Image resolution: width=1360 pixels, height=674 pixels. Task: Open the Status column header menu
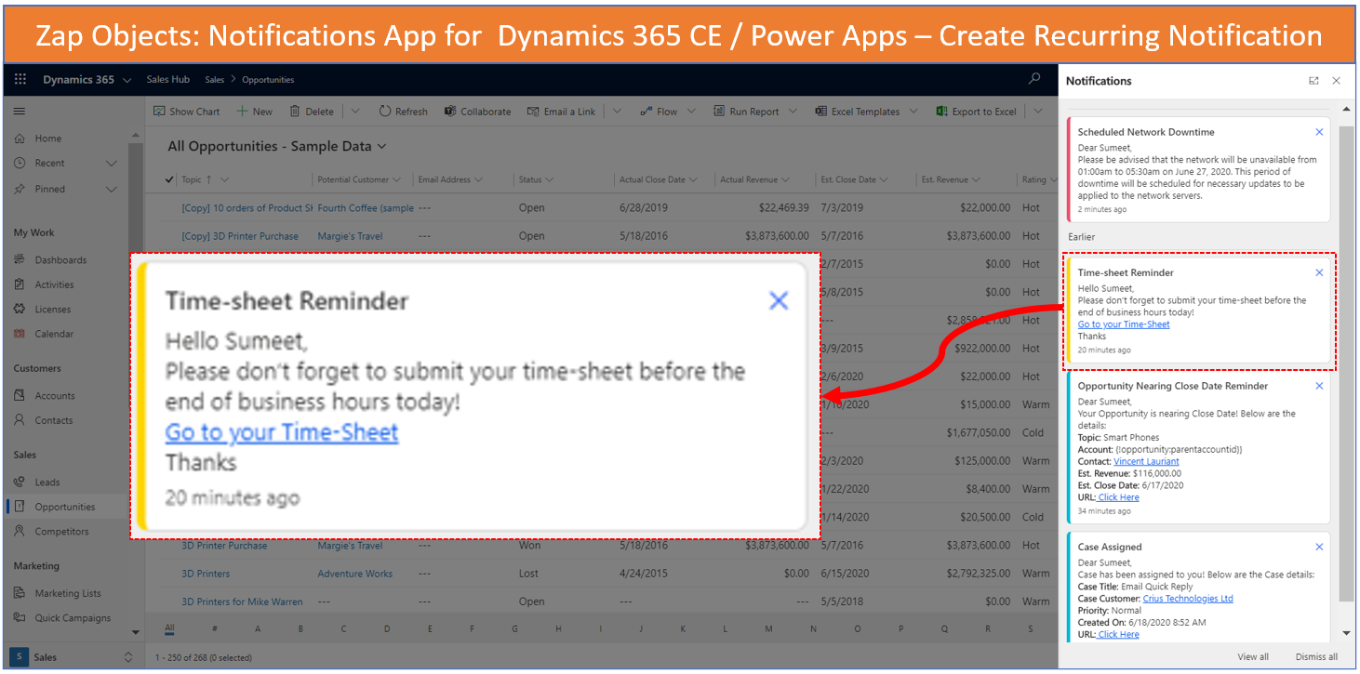[536, 179]
